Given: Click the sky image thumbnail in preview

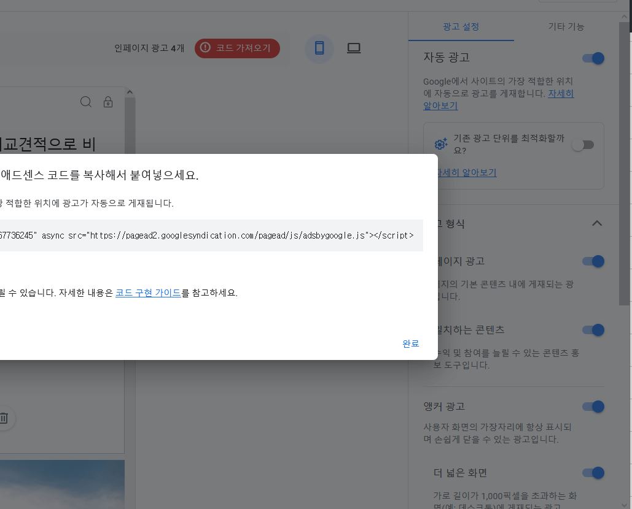Looking at the screenshot, I should [62, 484].
